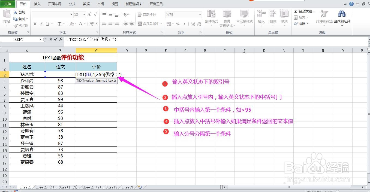Open the Font group dialog launcher
370x192 pixels.
pos(97,33)
